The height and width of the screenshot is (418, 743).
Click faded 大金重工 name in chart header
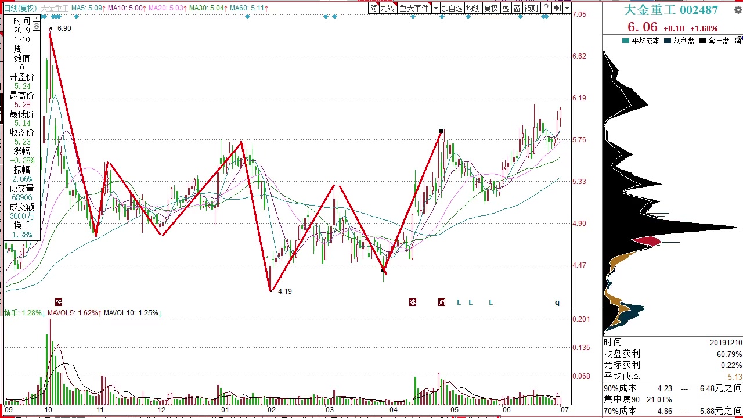(x=55, y=8)
